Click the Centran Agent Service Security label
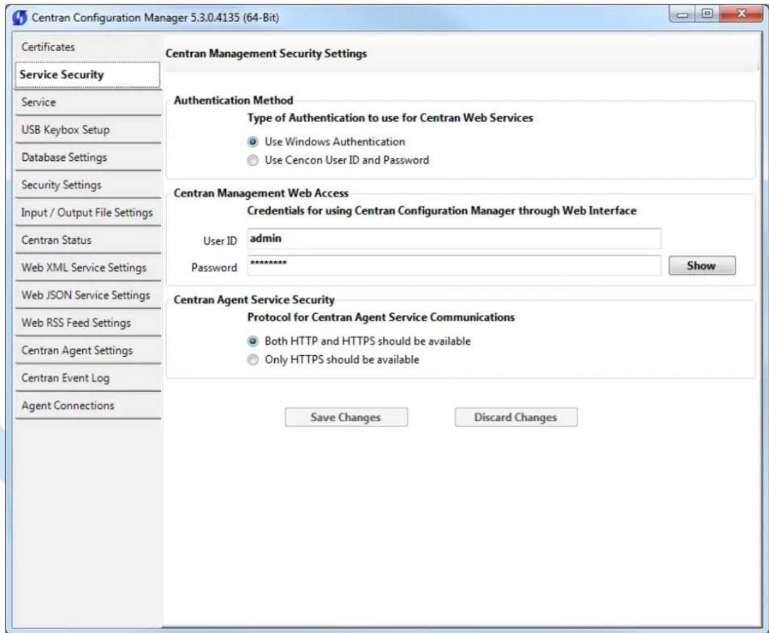 pos(254,300)
